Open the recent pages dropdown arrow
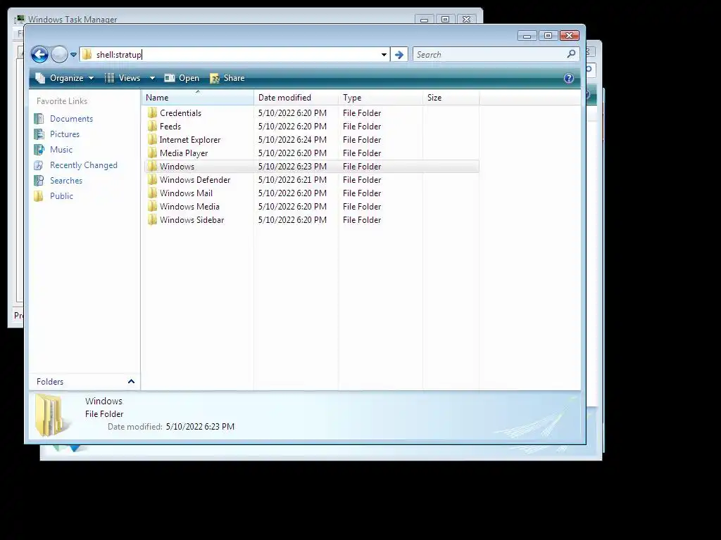Screen dimensions: 721x540 click(x=73, y=55)
